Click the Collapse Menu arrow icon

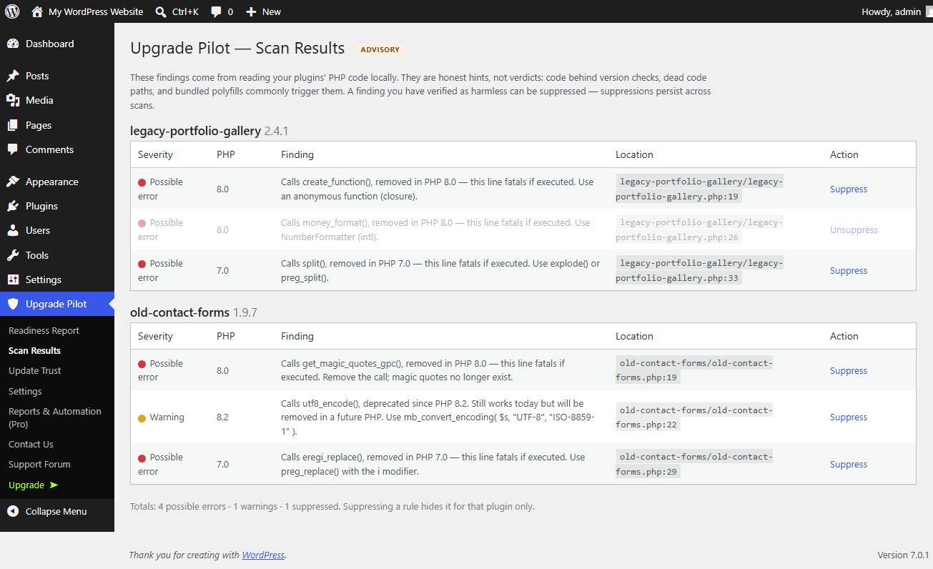(13, 511)
